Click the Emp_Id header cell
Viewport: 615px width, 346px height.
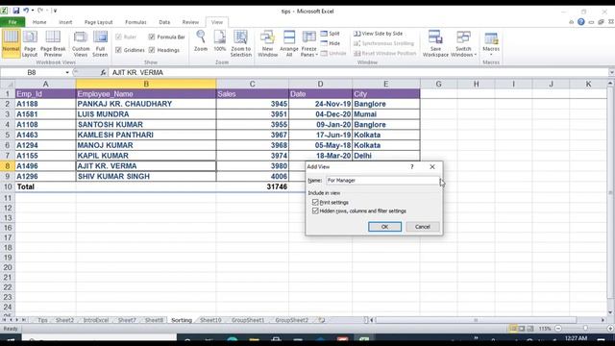[45, 94]
